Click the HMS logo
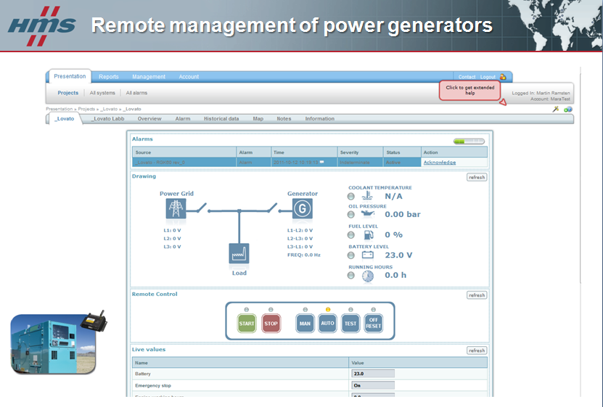The image size is (603, 407). 41,25
